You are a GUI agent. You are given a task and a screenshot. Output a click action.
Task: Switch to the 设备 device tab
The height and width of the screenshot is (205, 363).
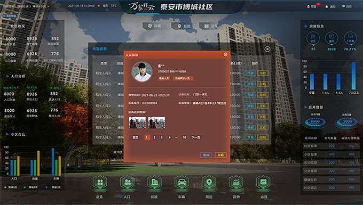coord(209,26)
